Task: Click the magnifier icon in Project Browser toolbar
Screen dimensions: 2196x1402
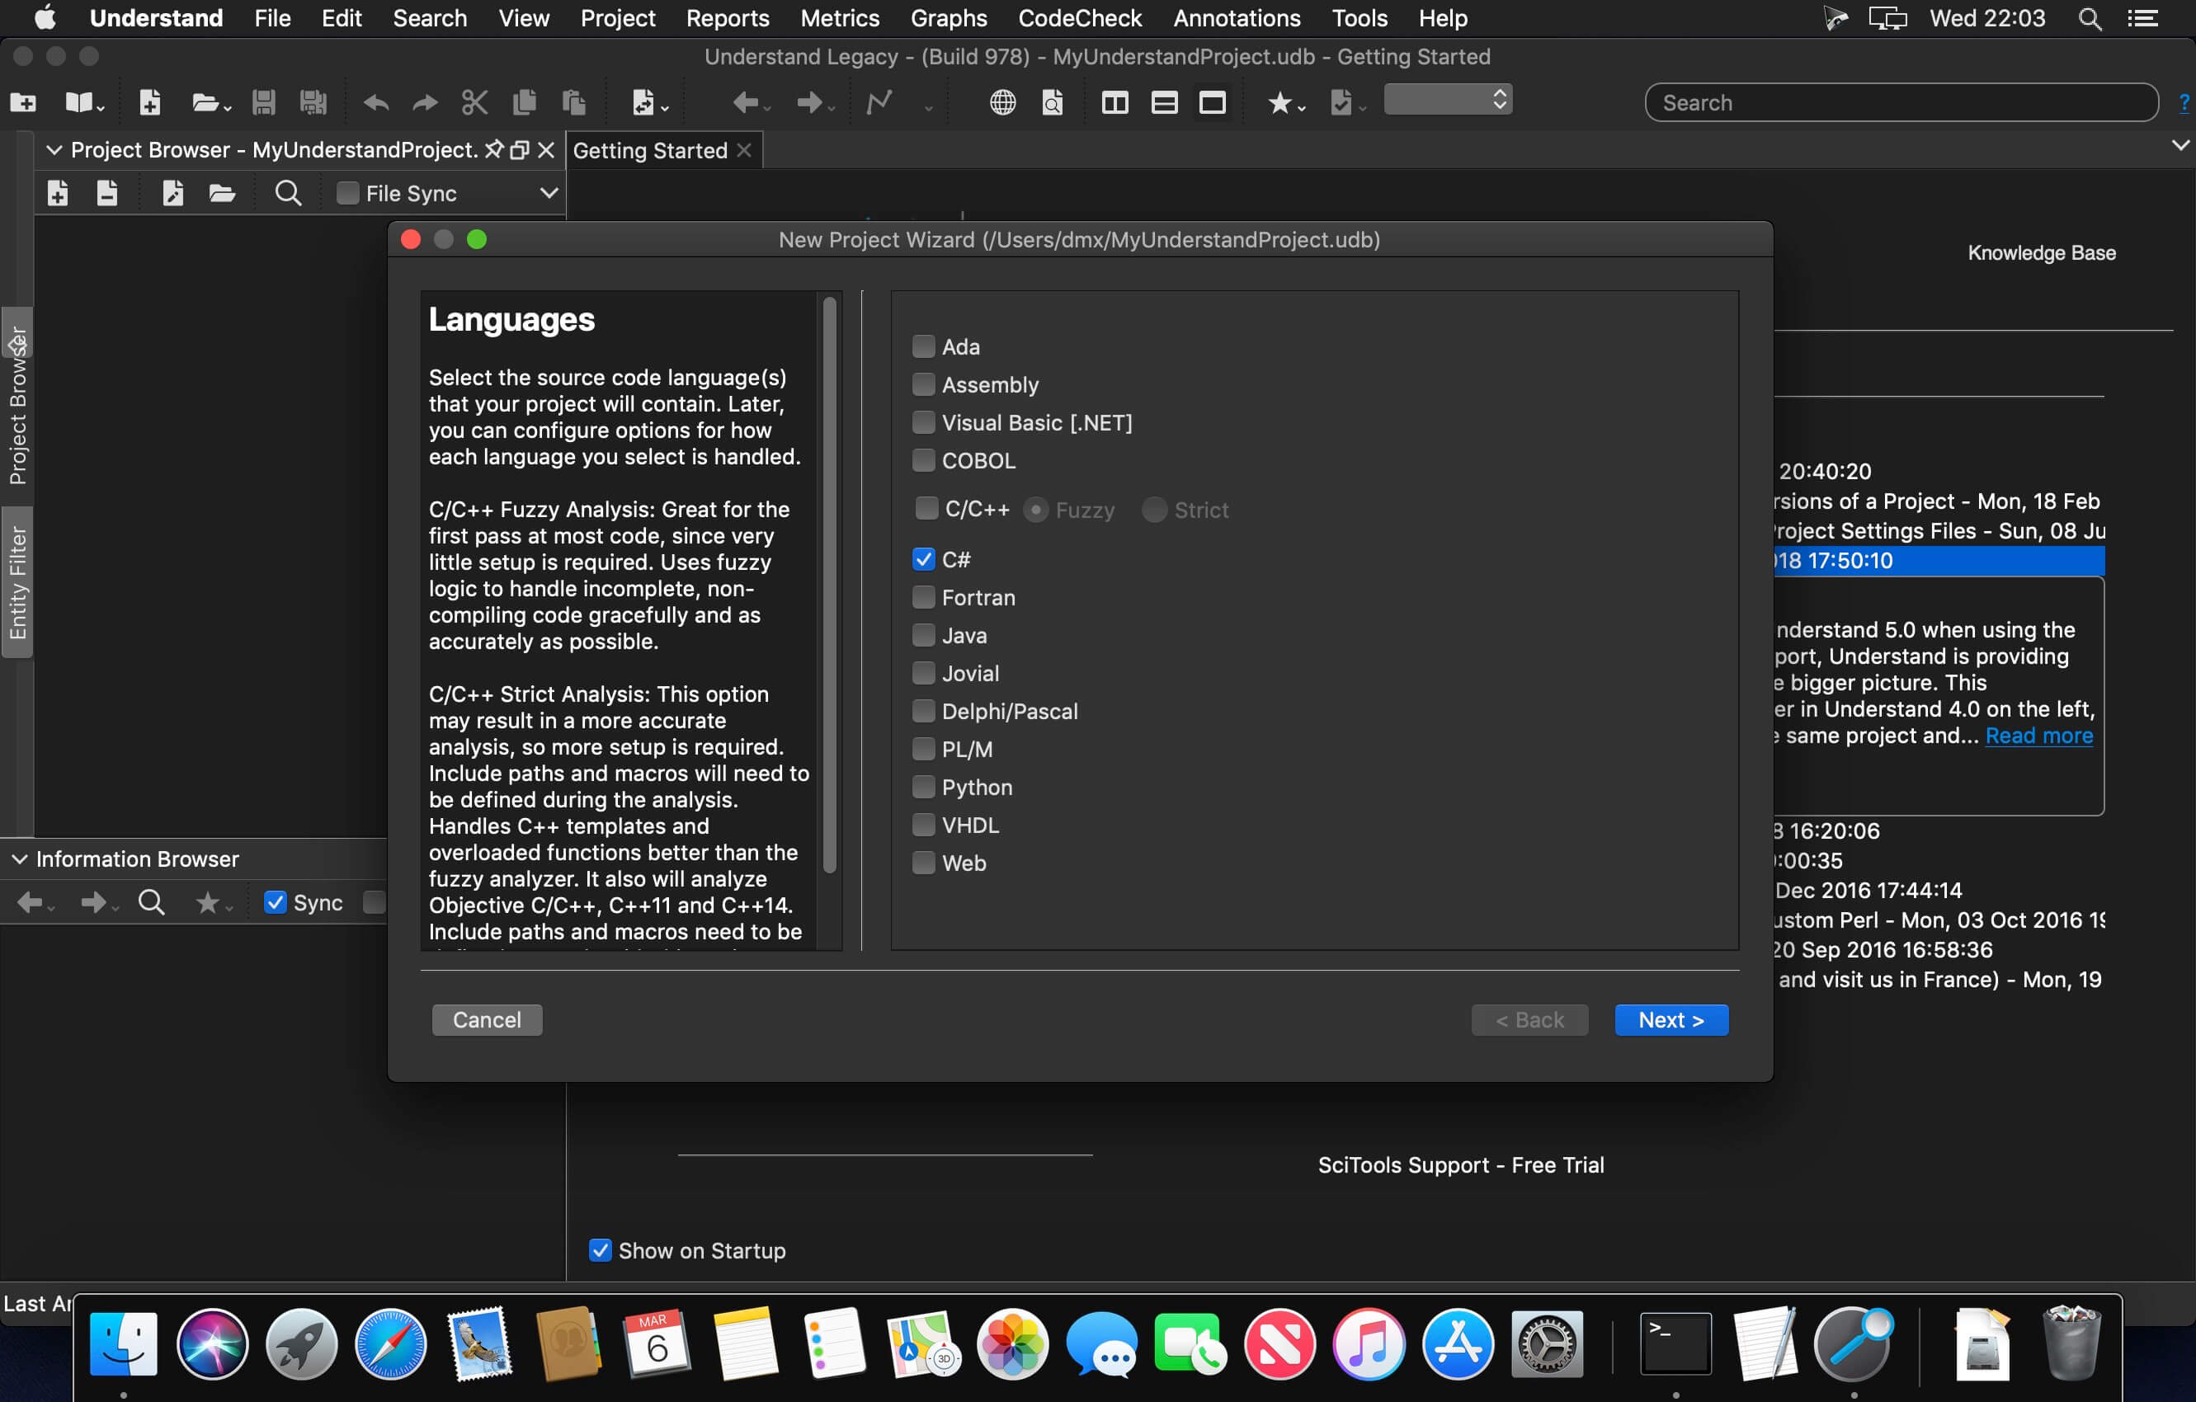Action: pos(288,193)
